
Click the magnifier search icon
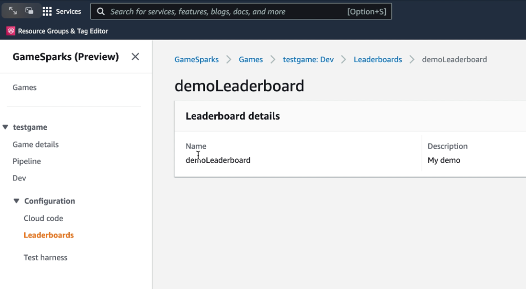click(101, 11)
